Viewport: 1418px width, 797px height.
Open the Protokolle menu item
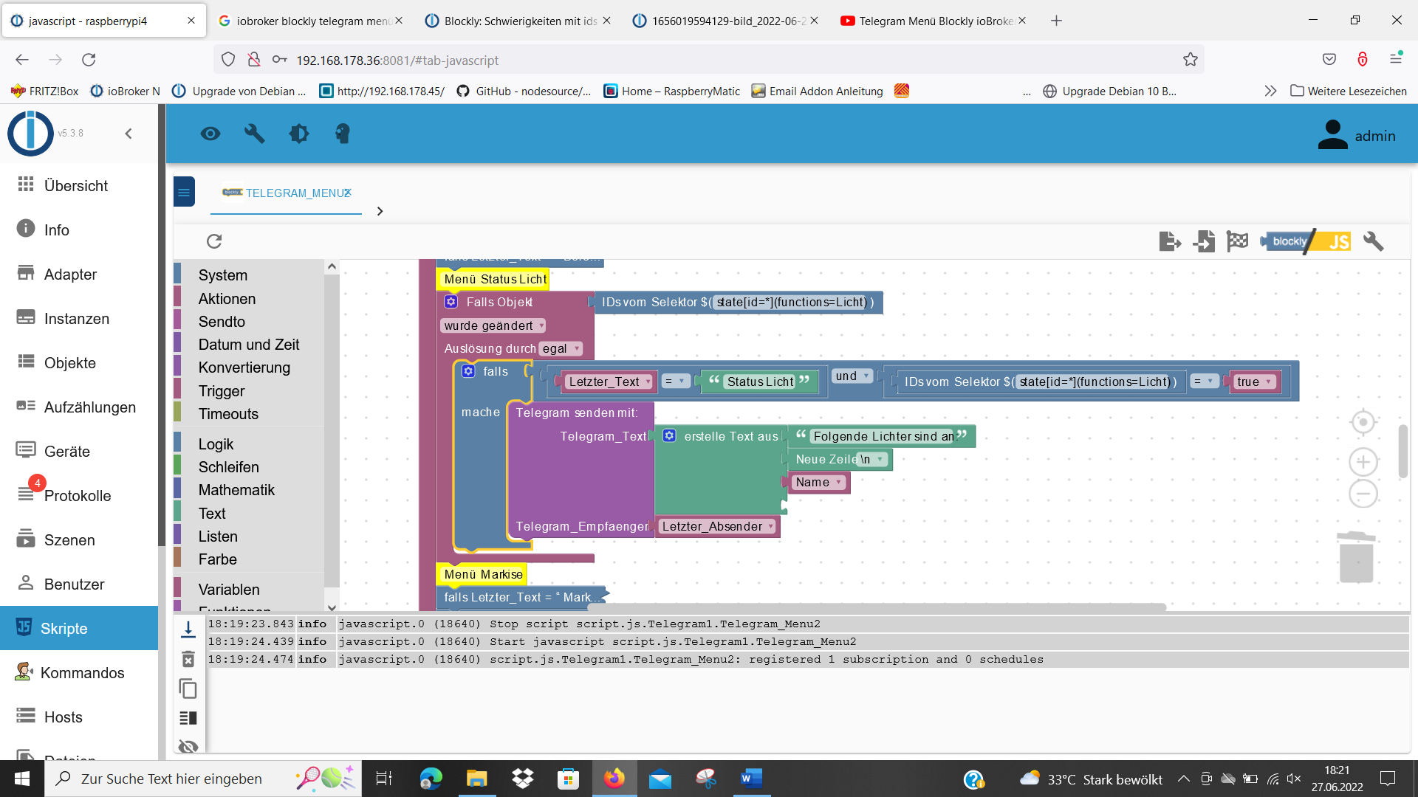coord(77,496)
